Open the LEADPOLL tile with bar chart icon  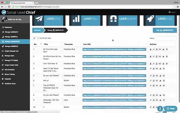pos(86,20)
